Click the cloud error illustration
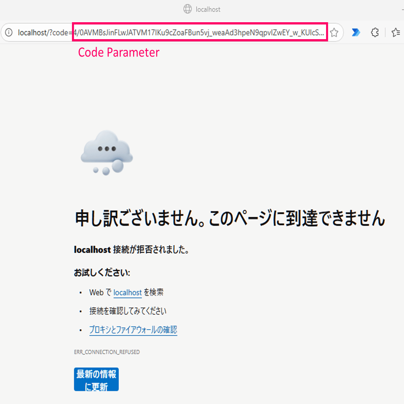The width and height of the screenshot is (404, 404). coord(107,152)
